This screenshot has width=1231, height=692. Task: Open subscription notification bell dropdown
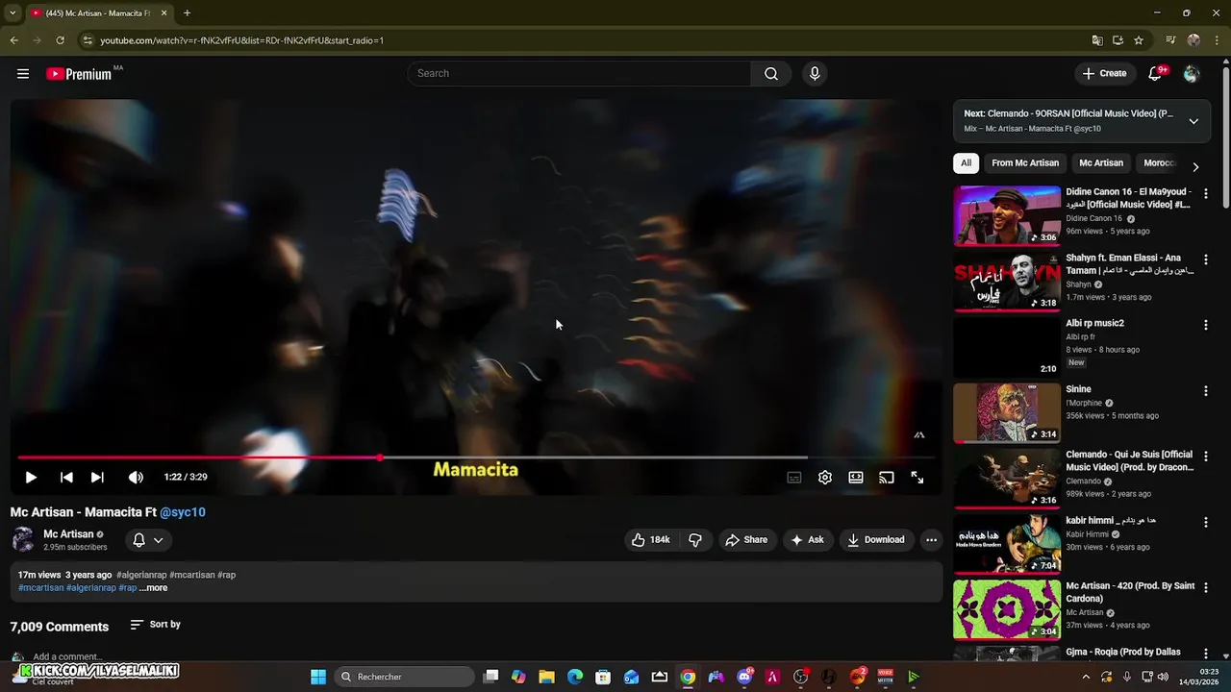(x=148, y=540)
